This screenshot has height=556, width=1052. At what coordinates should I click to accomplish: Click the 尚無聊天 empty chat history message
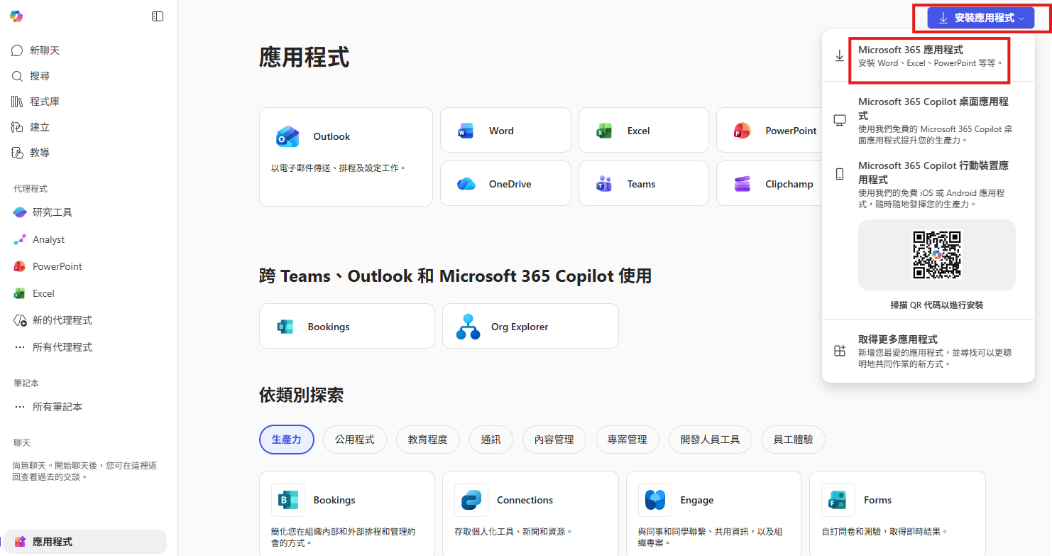tap(84, 471)
